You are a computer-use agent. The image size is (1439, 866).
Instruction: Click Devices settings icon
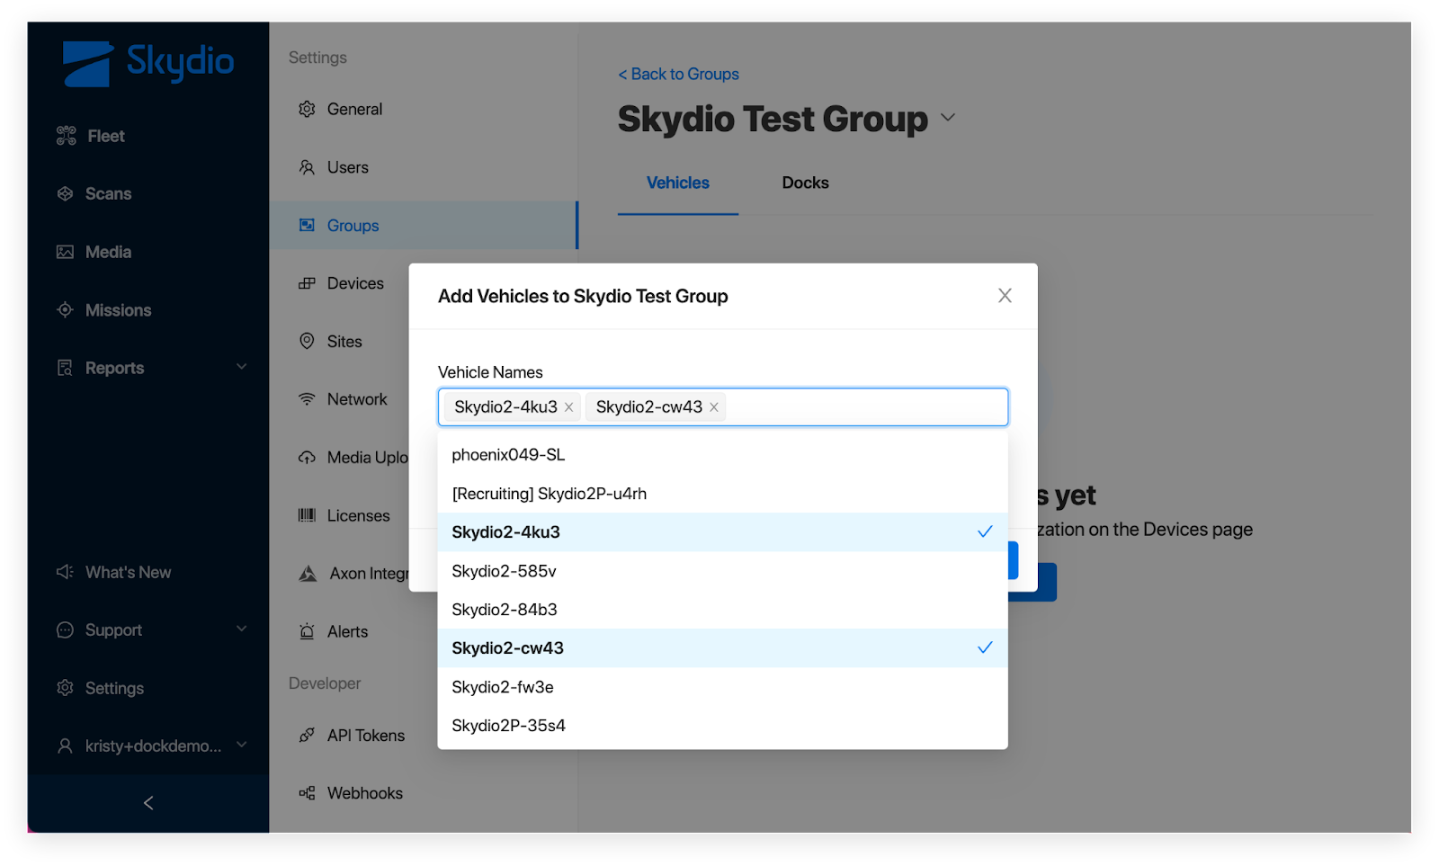(307, 283)
